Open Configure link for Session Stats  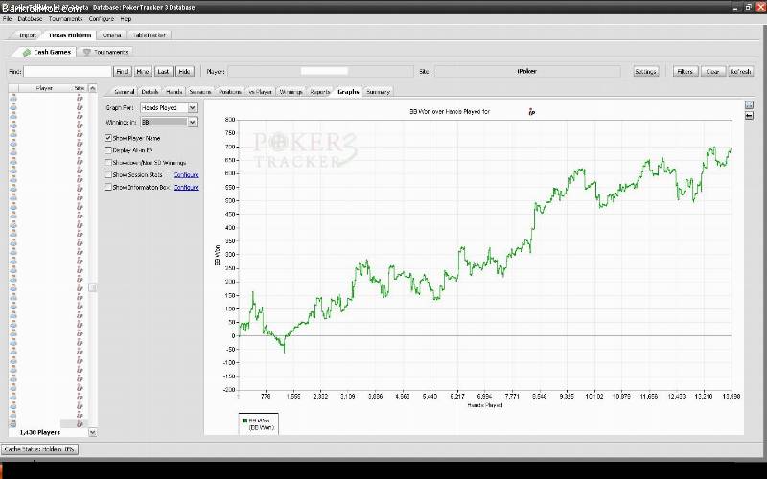pyautogui.click(x=186, y=175)
